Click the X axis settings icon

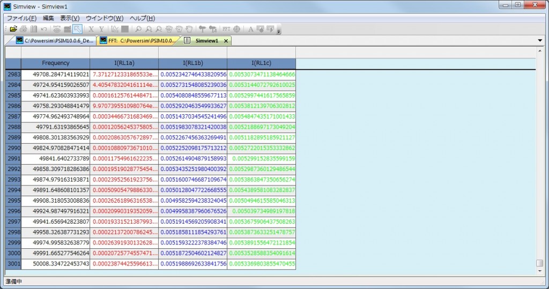coord(91,29)
